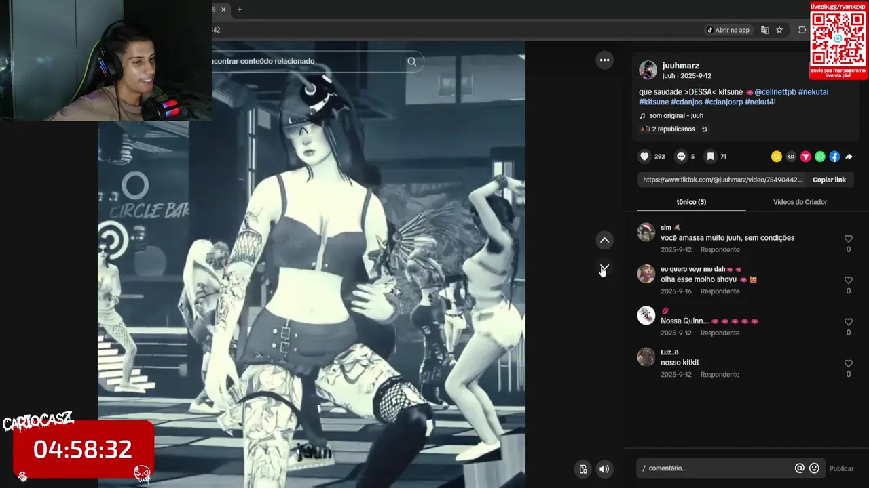Focus the related content search field
Viewport: 869px width, 488px height.
pos(306,62)
